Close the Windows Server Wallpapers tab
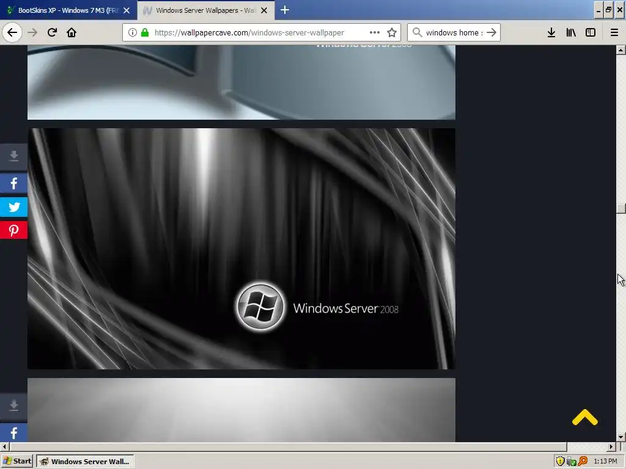The image size is (626, 469). (x=264, y=10)
